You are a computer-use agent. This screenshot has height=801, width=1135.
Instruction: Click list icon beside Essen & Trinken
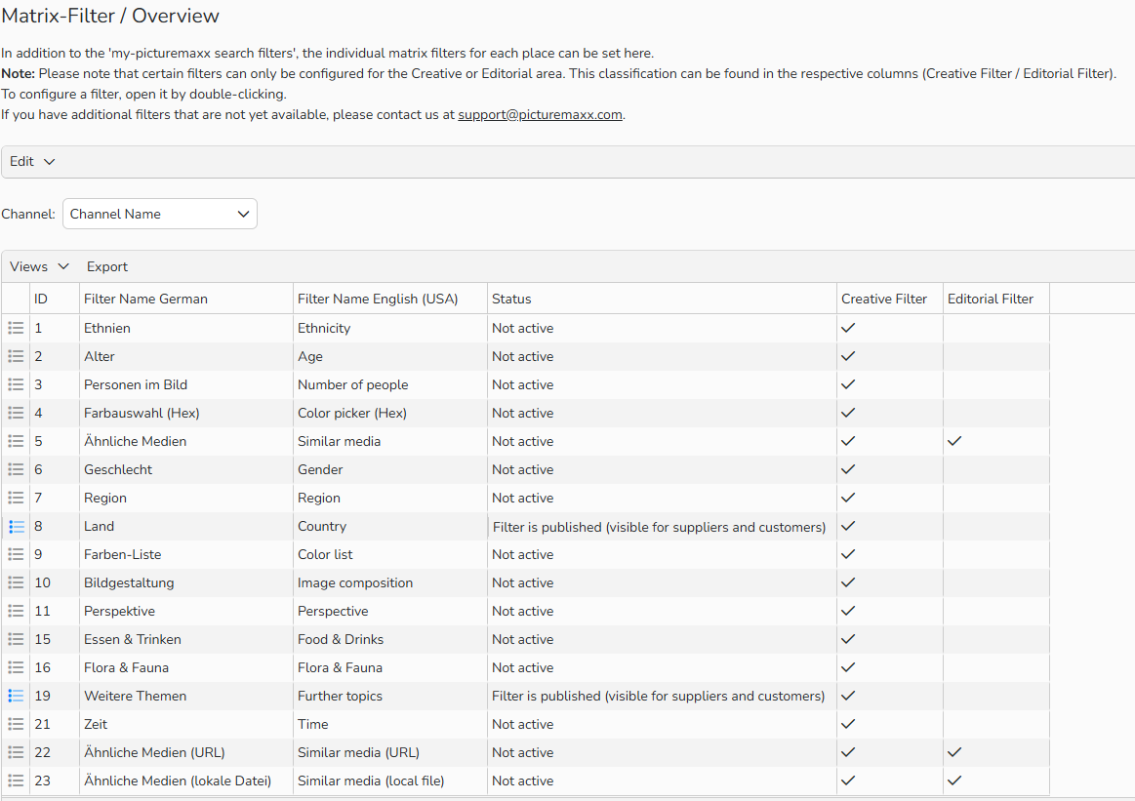pos(16,639)
